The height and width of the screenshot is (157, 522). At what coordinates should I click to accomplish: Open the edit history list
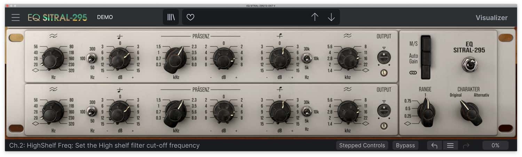[x=450, y=146]
